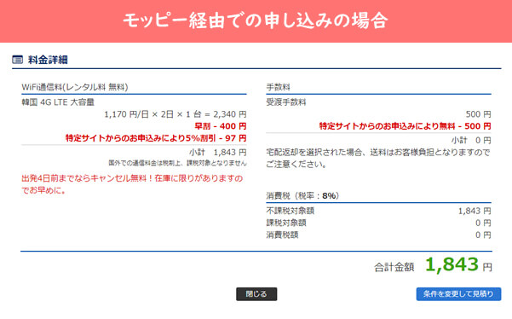Click the モッピー経由での申し込みの場合 banner title

pyautogui.click(x=256, y=20)
